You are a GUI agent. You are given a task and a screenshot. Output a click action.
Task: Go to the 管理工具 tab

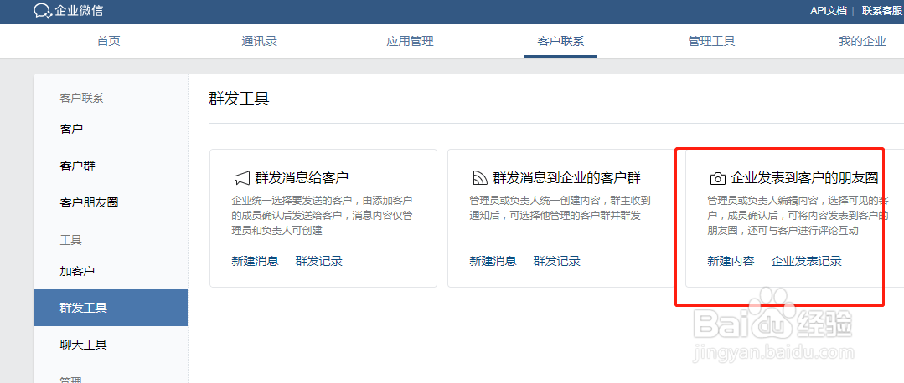coord(711,42)
